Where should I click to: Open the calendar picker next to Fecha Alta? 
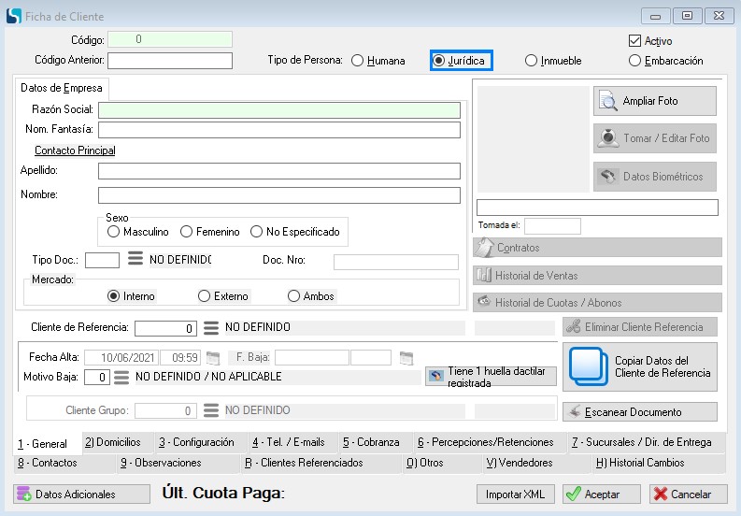213,358
